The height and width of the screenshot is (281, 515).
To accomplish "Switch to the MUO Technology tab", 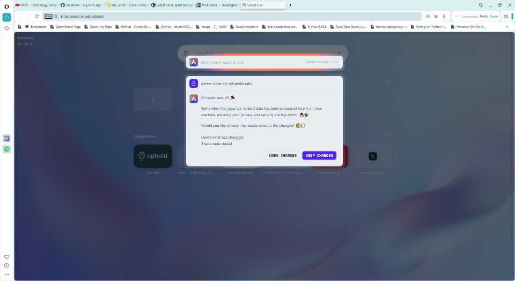I will pyautogui.click(x=36, y=5).
